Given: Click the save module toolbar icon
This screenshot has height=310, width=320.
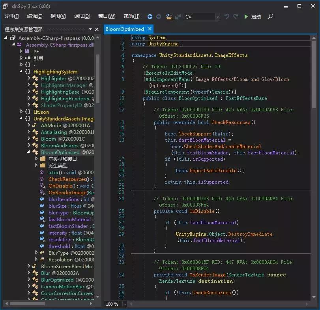Looking at the screenshot, I should coord(178,17).
